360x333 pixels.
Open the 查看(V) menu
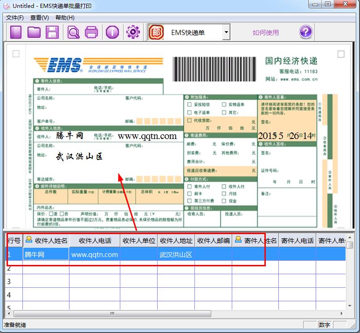pos(40,18)
